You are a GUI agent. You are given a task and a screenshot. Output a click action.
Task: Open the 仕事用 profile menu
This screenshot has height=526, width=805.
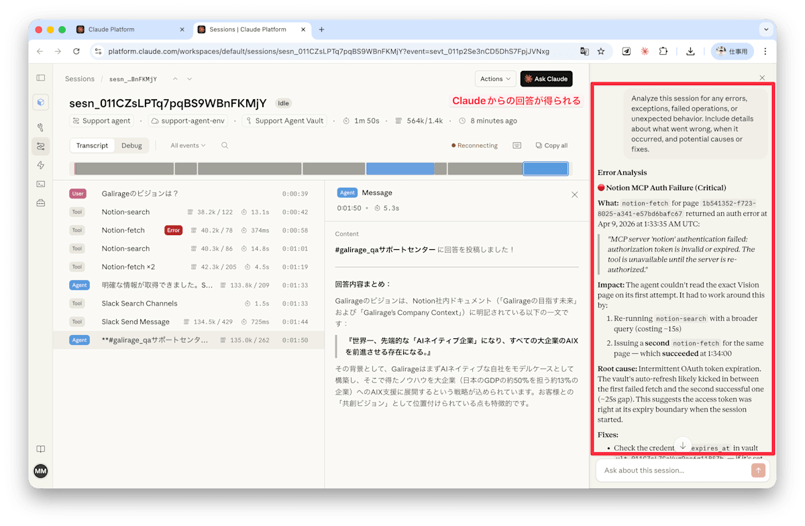click(733, 51)
